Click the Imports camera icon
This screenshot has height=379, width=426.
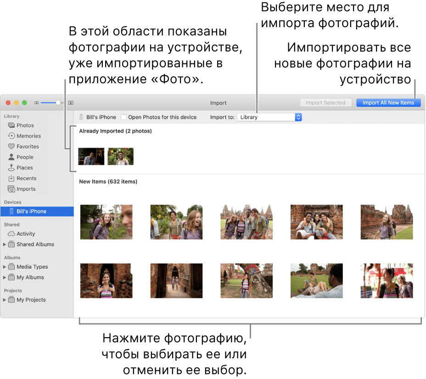pyautogui.click(x=11, y=189)
